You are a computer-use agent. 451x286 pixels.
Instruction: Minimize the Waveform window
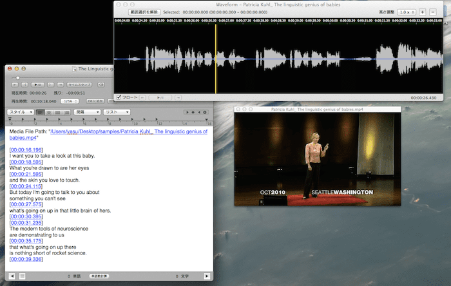click(125, 5)
